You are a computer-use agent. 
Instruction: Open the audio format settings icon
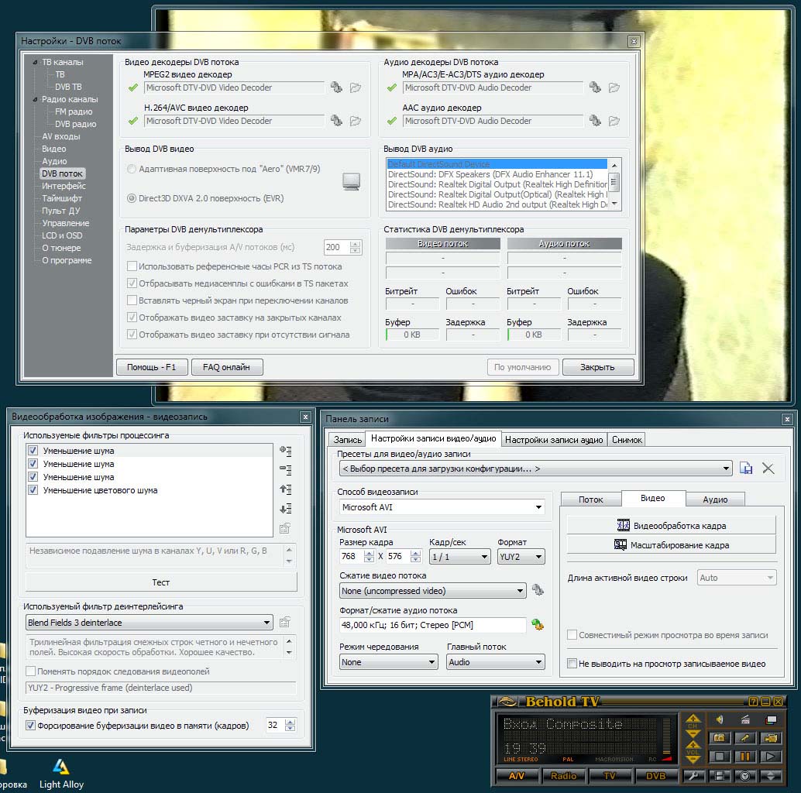point(538,625)
